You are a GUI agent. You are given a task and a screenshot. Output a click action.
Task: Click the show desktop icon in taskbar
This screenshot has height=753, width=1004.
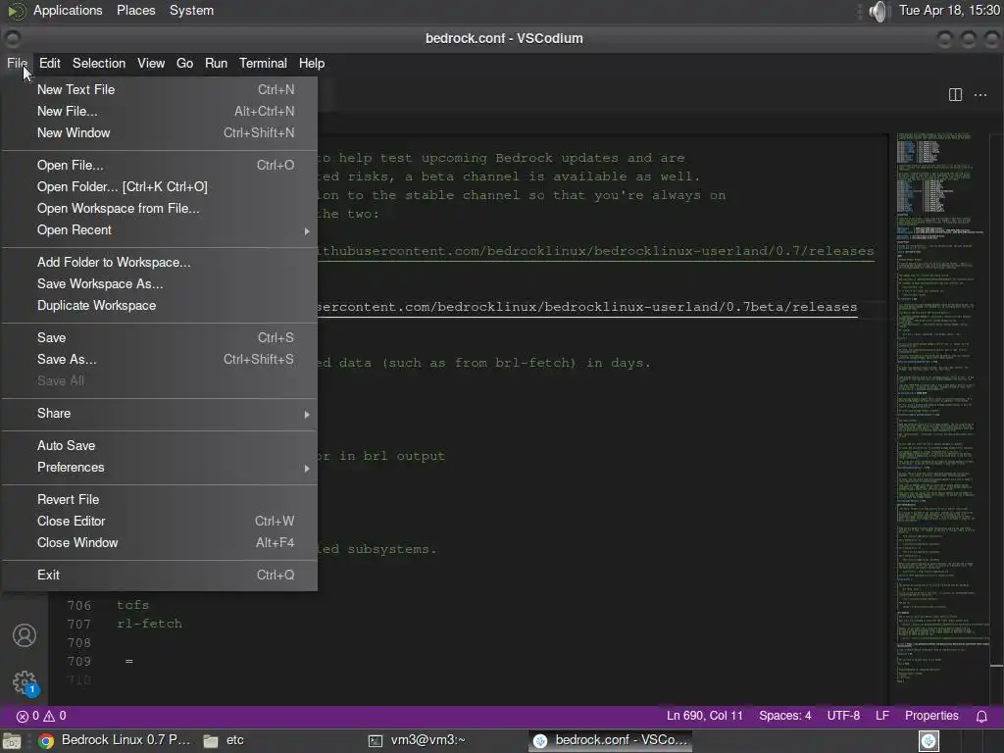(x=12, y=741)
